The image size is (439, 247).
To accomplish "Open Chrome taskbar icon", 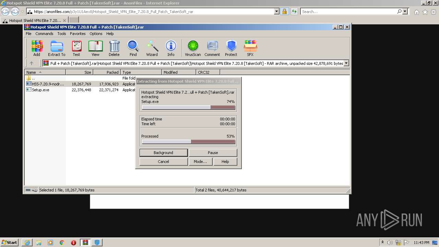I will pos(62,242).
